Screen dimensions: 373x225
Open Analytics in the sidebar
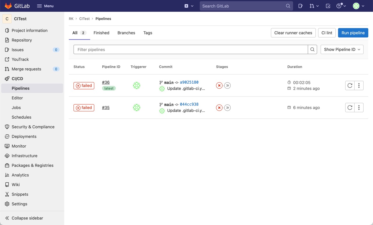32,175
